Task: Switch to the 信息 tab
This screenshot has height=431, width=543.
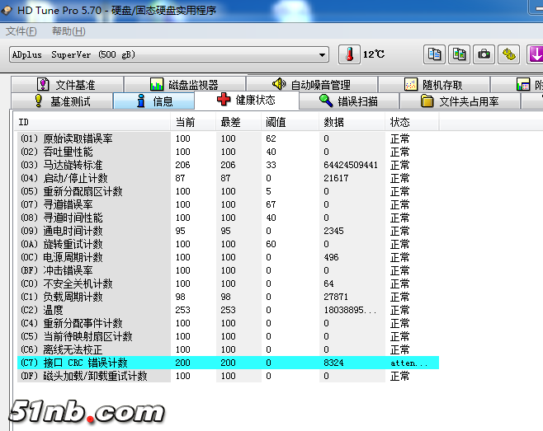Action: pyautogui.click(x=153, y=101)
